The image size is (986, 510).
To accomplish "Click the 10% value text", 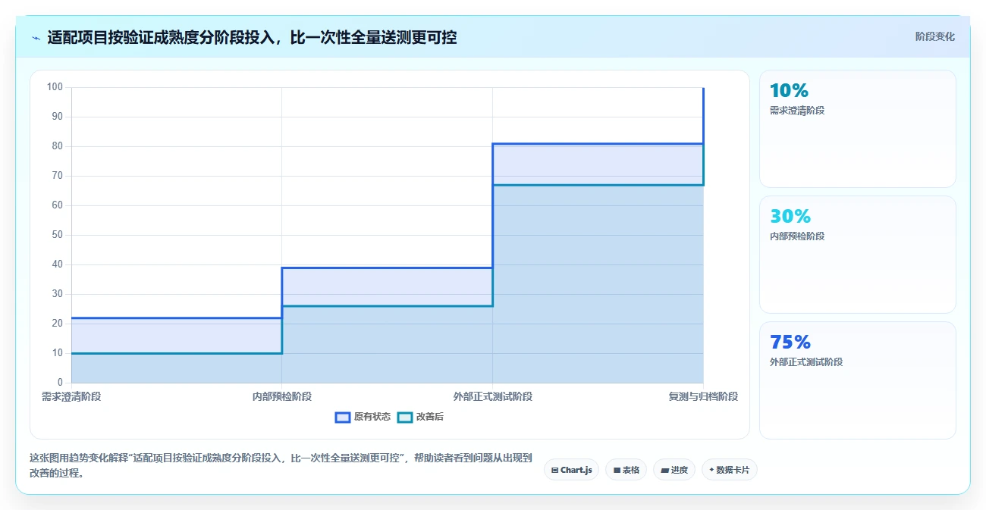I will pyautogui.click(x=789, y=91).
